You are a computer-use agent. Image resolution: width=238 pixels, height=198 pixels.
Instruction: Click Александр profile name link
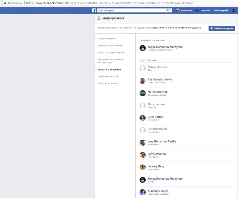tap(186, 11)
